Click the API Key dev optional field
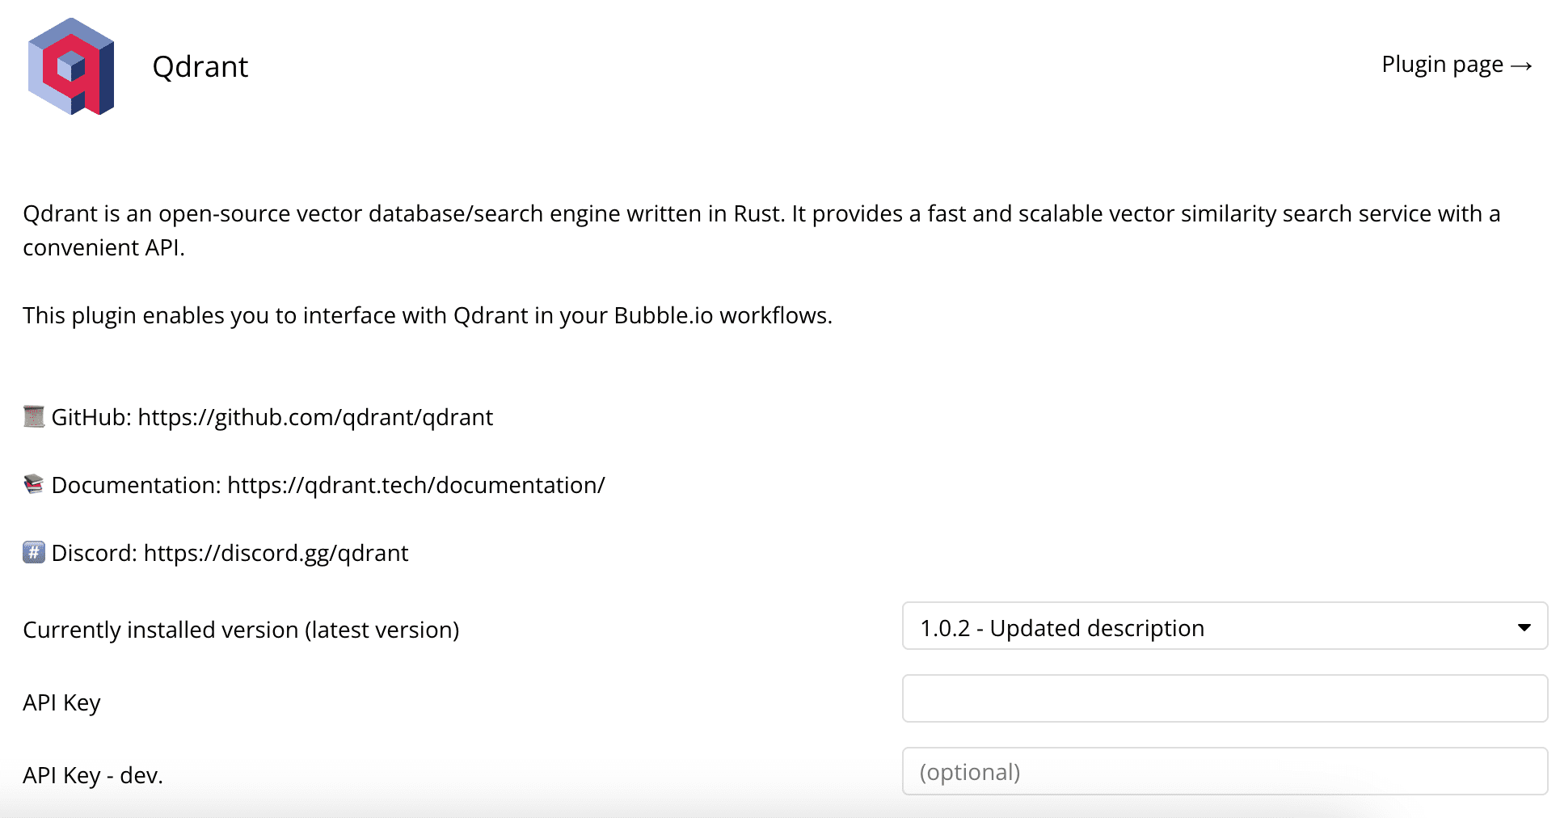 coord(1225,771)
